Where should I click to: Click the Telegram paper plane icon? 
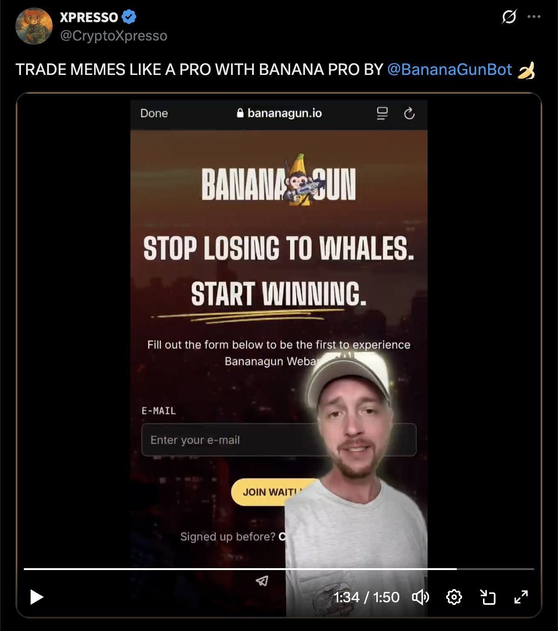(262, 580)
